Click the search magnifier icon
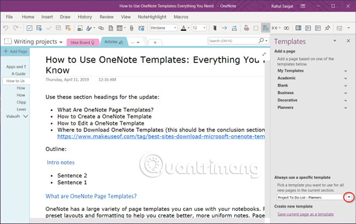Image resolution: width=356 pixels, height=224 pixels. click(x=261, y=41)
